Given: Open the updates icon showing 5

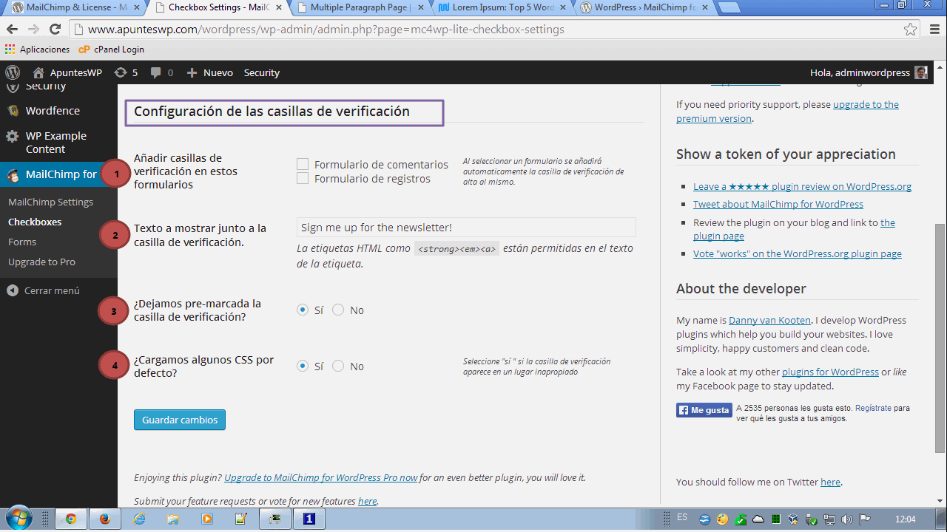Looking at the screenshot, I should click(x=121, y=72).
